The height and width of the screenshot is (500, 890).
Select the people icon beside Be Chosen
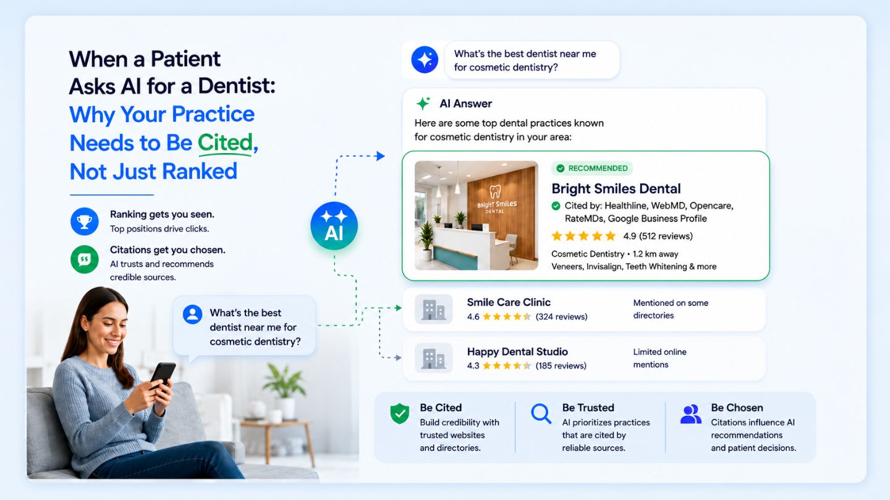click(691, 414)
